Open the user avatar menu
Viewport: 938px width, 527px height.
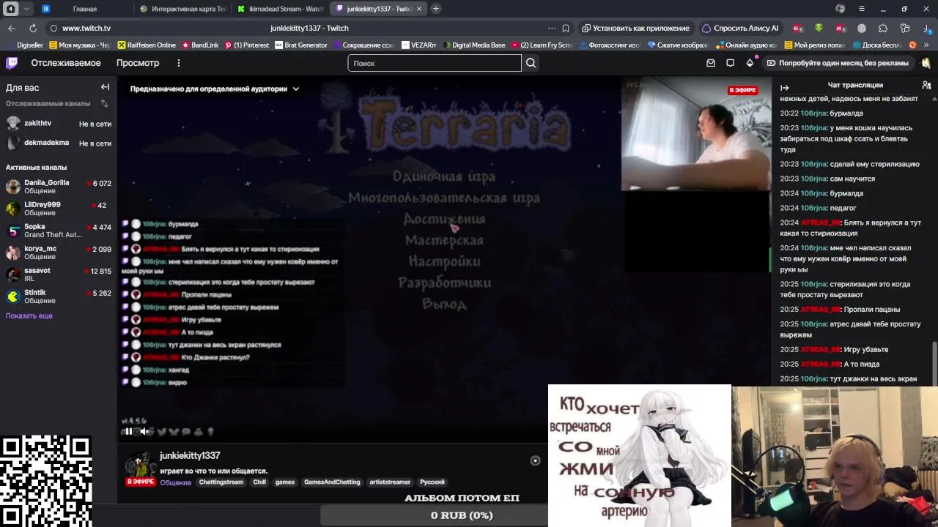click(x=926, y=63)
